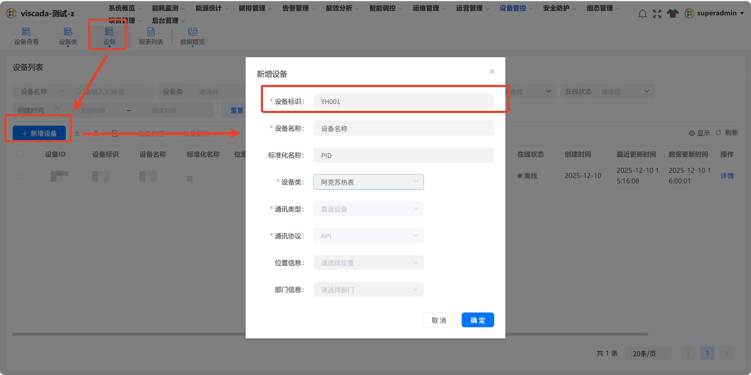Viewport: 751px width, 375px height.
Task: Open the 设备查看 toolbar icon
Action: point(26,36)
